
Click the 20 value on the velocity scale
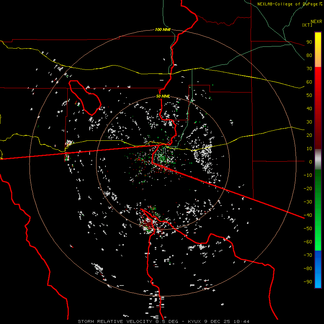click(309, 135)
